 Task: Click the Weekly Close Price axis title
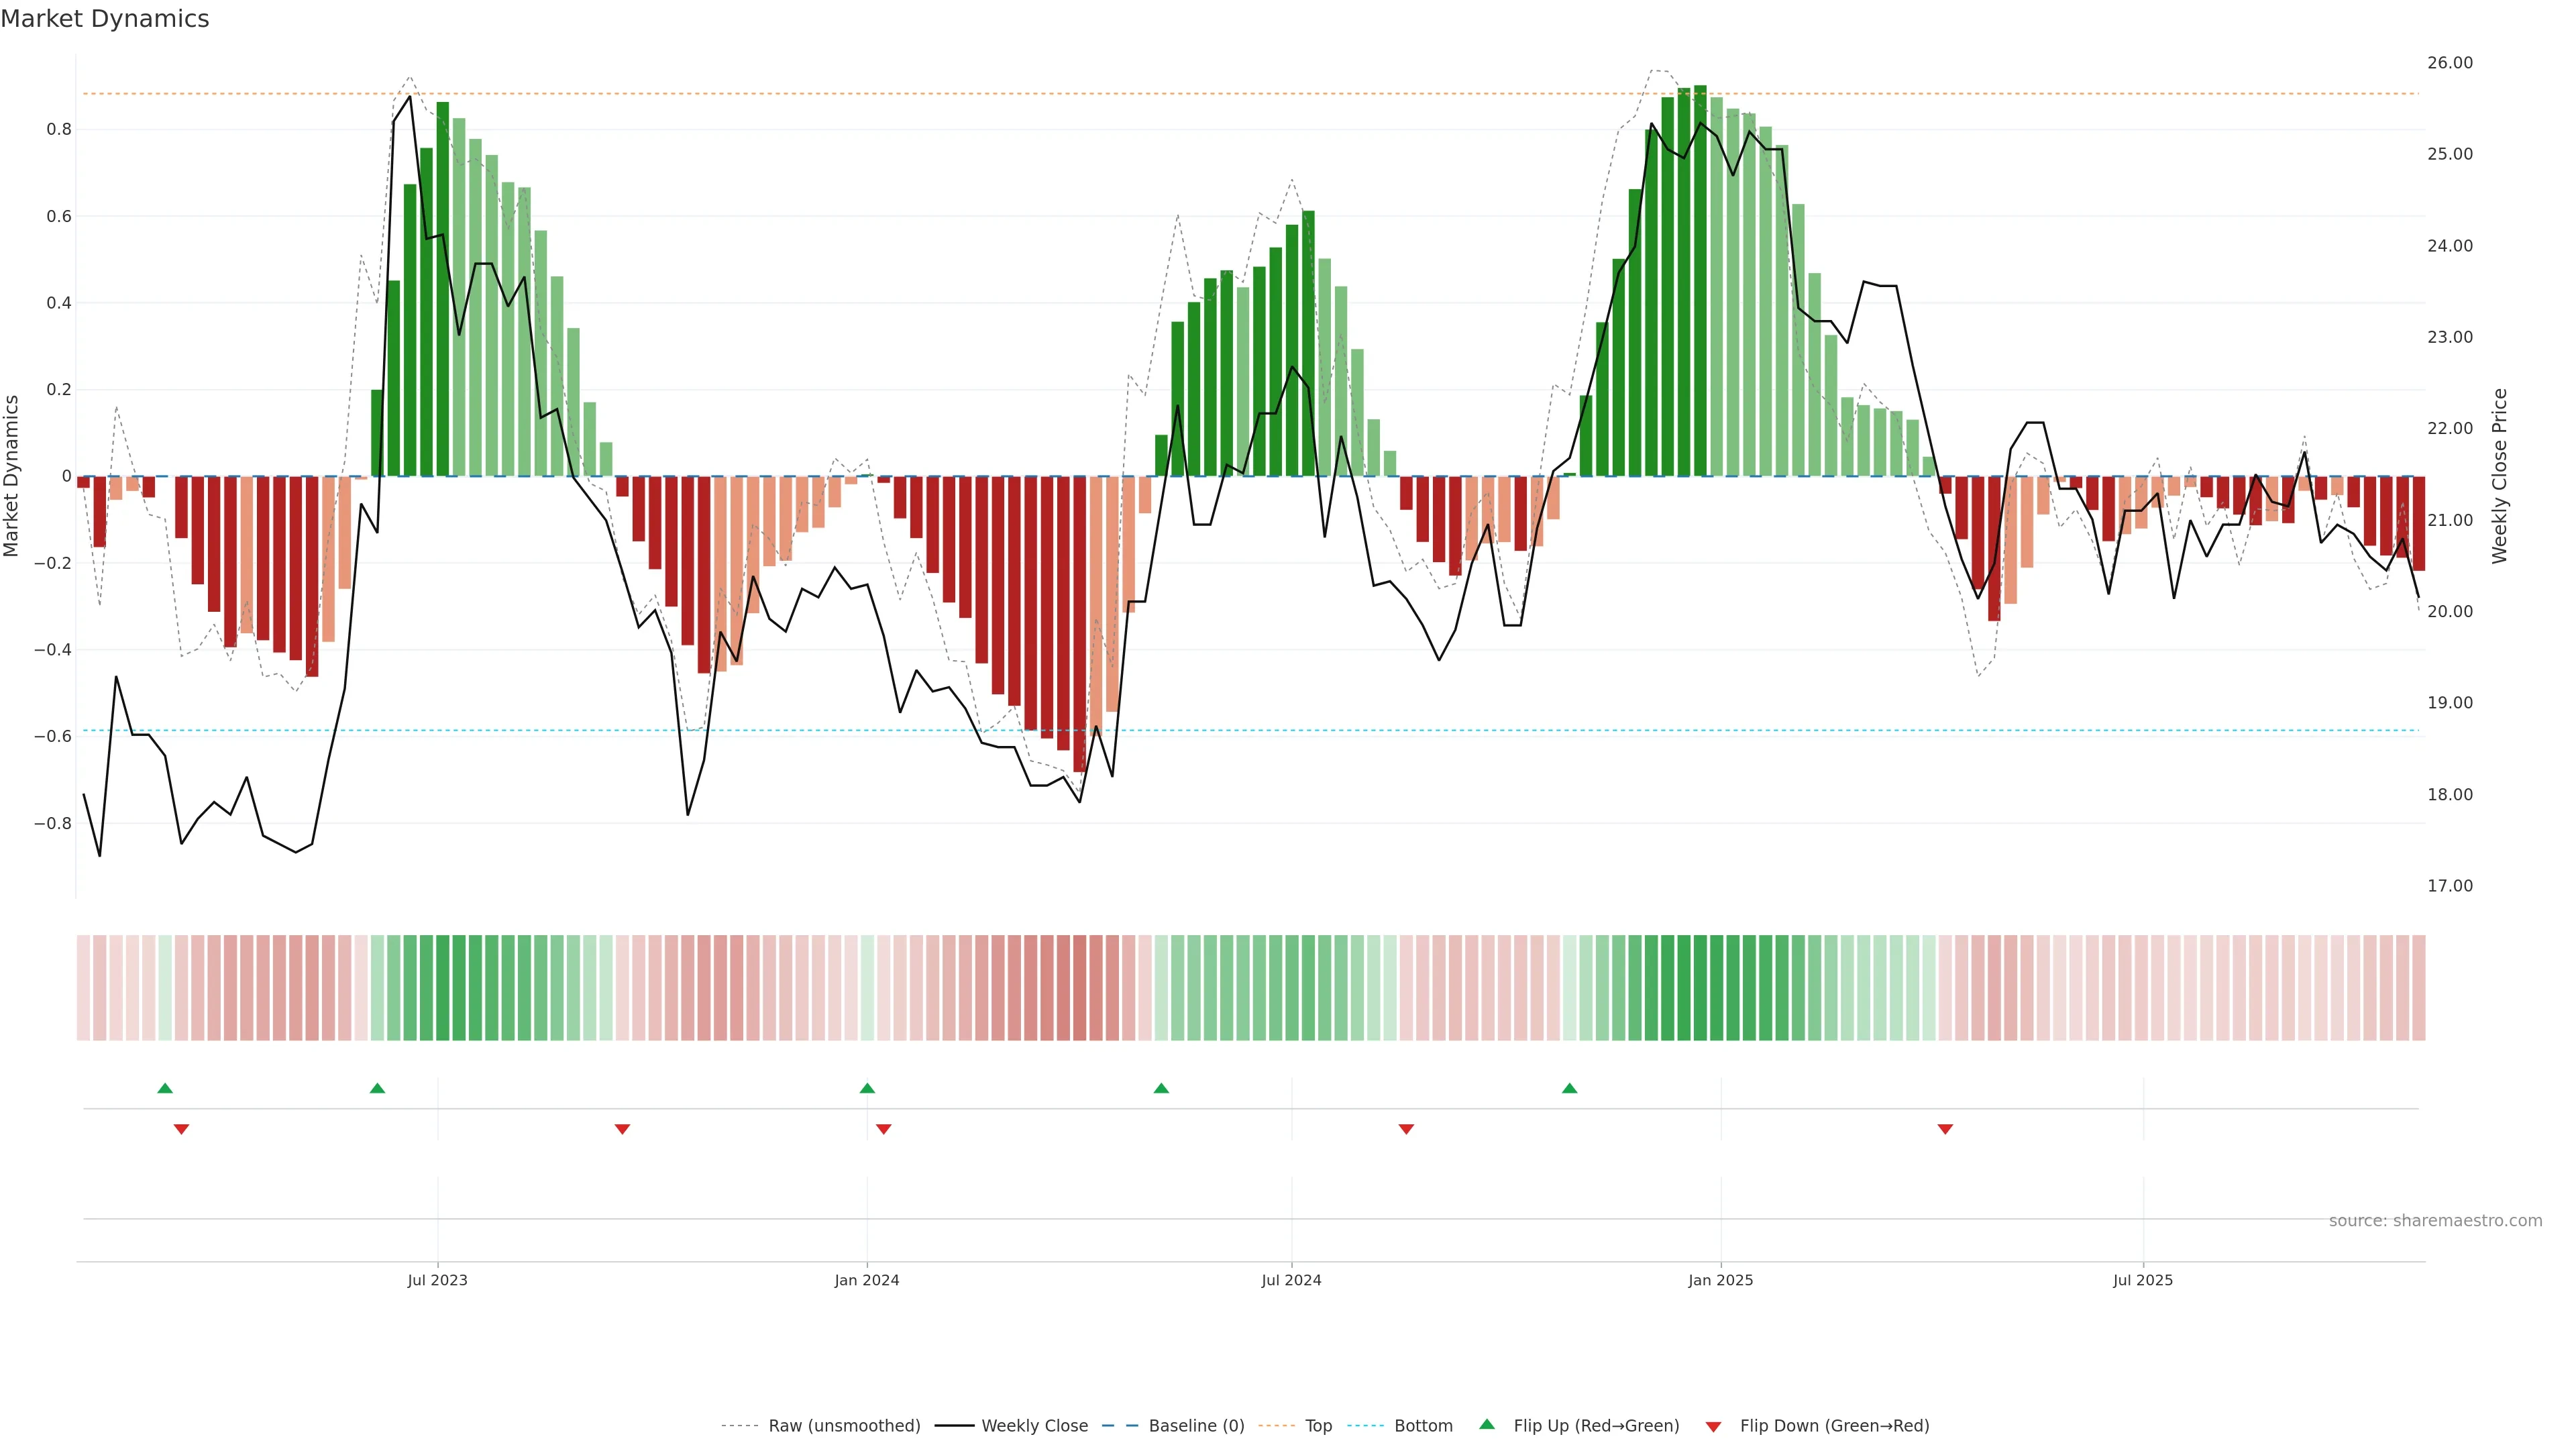(2499, 476)
